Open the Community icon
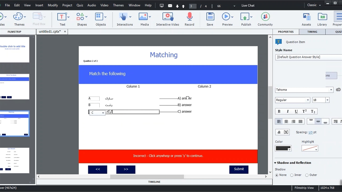Screen dimensions: 342x192 pyautogui.click(x=265, y=17)
